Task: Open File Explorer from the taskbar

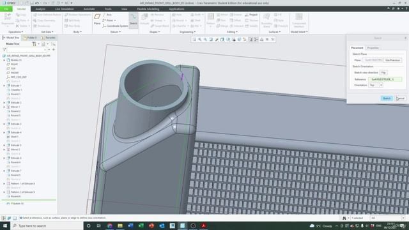Action: click(120, 226)
